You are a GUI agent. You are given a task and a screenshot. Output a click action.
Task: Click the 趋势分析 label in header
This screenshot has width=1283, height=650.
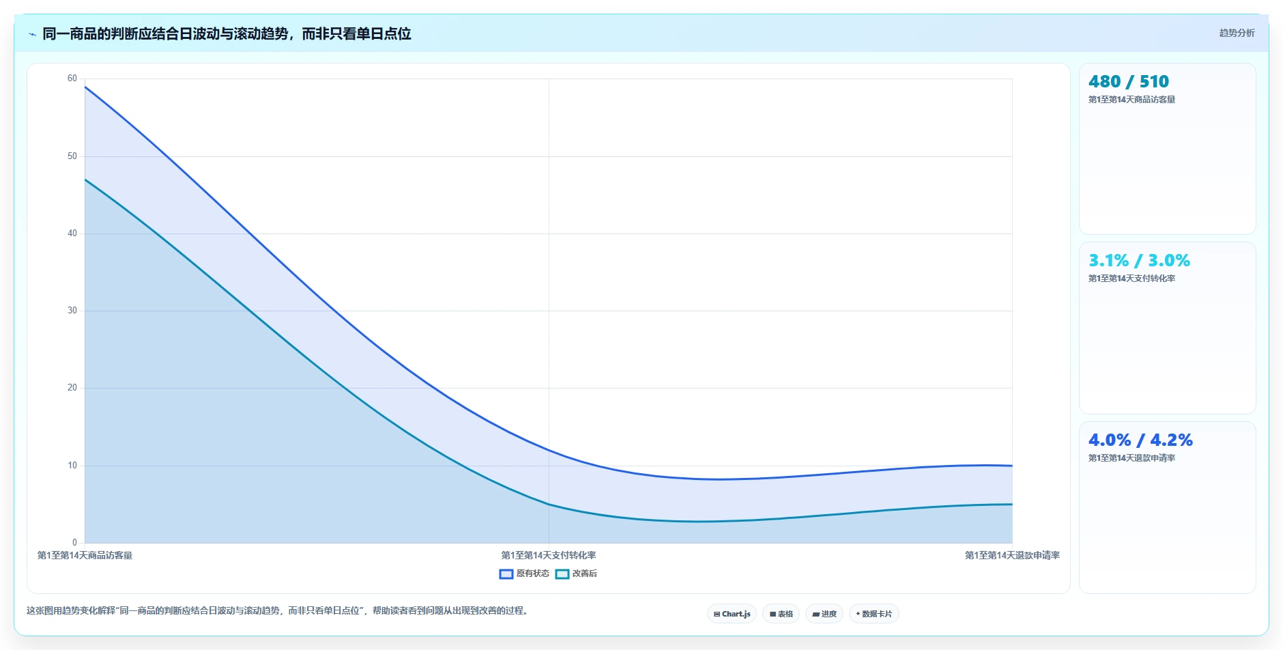point(1237,33)
